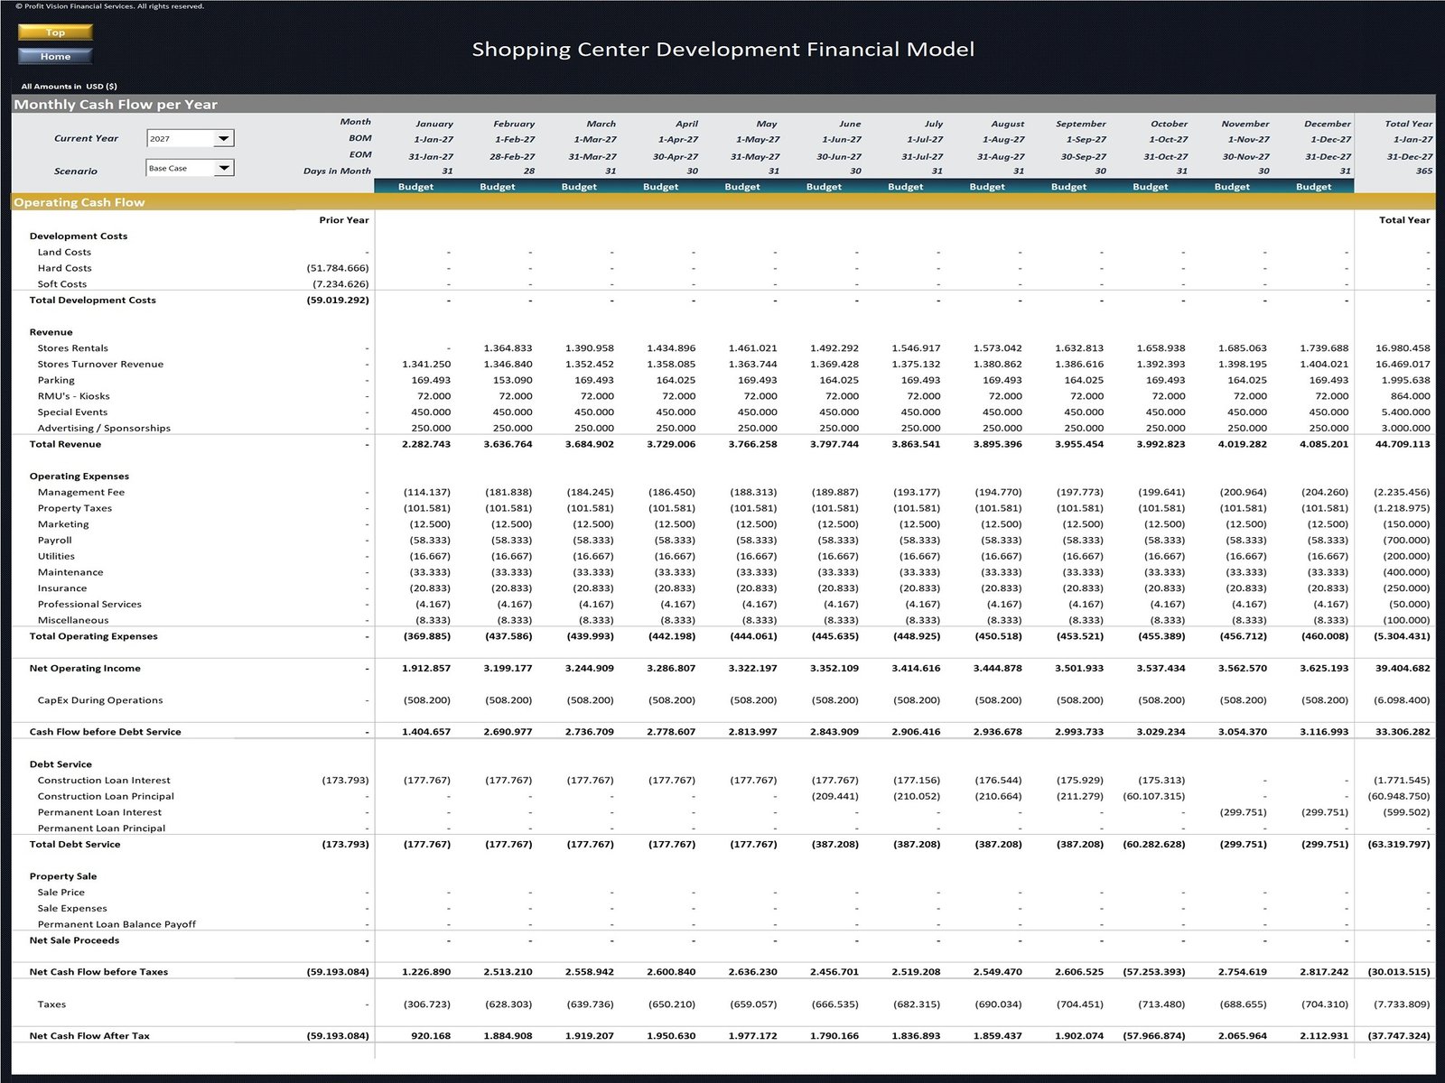Select Net Operating Income row label
This screenshot has width=1445, height=1083.
(85, 669)
